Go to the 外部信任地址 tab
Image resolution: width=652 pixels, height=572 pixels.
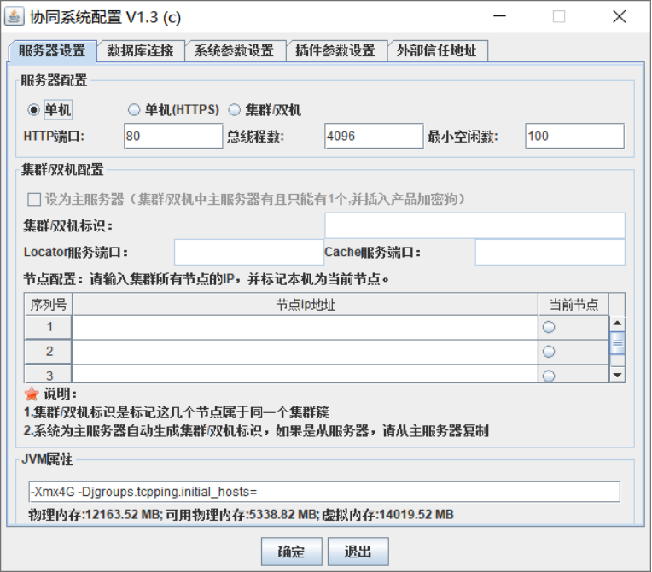click(437, 50)
